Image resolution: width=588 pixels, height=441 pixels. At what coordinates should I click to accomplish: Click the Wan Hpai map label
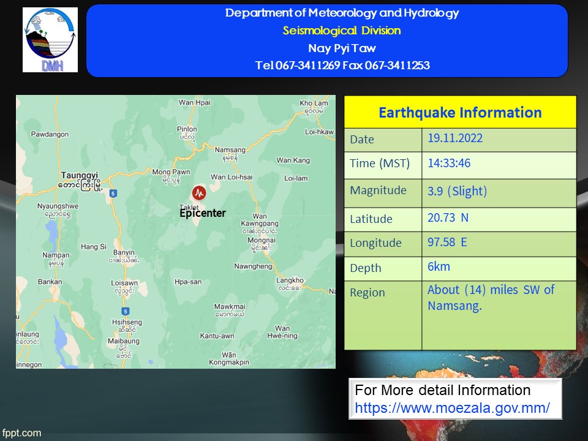194,102
